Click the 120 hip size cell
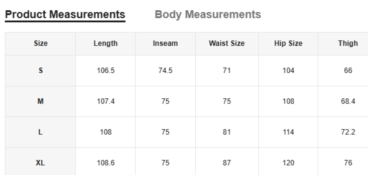 [288, 163]
